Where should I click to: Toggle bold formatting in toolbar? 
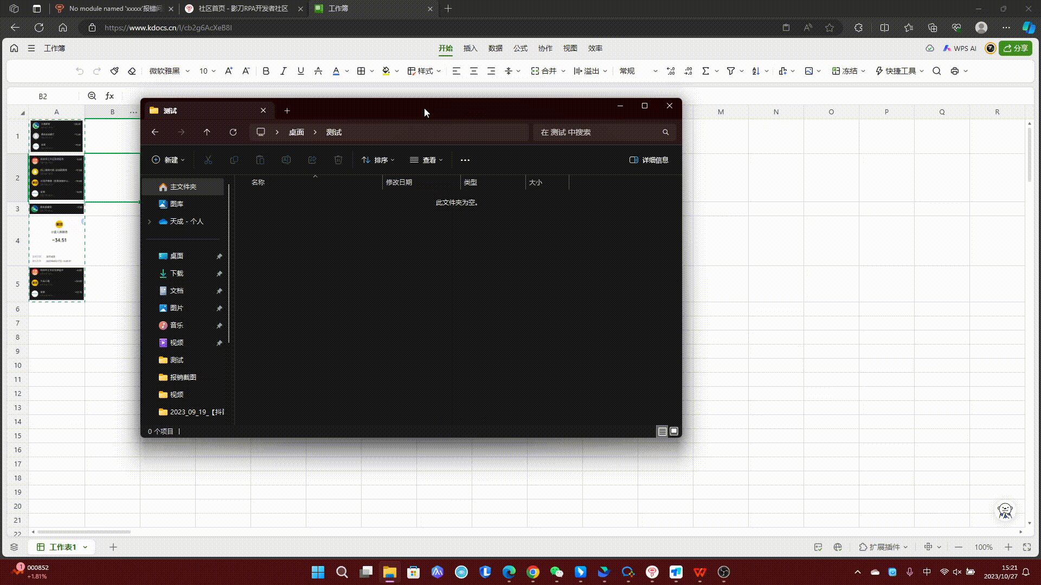click(266, 71)
